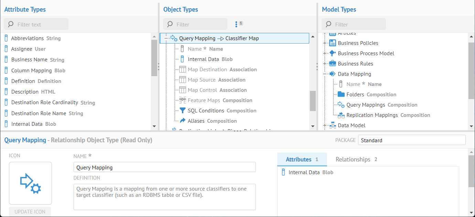Click the Object Types vertical scrollbar thumb
This screenshot has width=475, height=217.
[312, 101]
